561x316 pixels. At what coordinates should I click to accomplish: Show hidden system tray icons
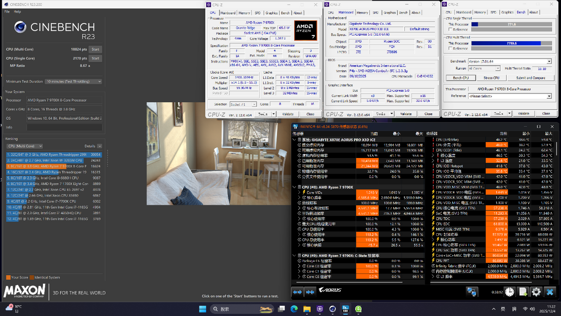pyautogui.click(x=495, y=309)
